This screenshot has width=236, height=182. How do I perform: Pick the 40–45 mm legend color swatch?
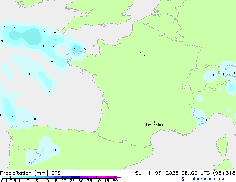point(101,177)
